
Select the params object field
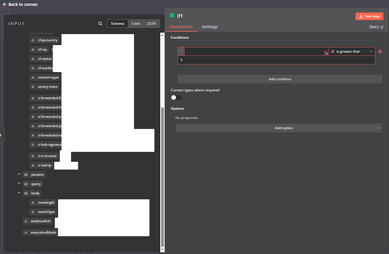(34, 175)
